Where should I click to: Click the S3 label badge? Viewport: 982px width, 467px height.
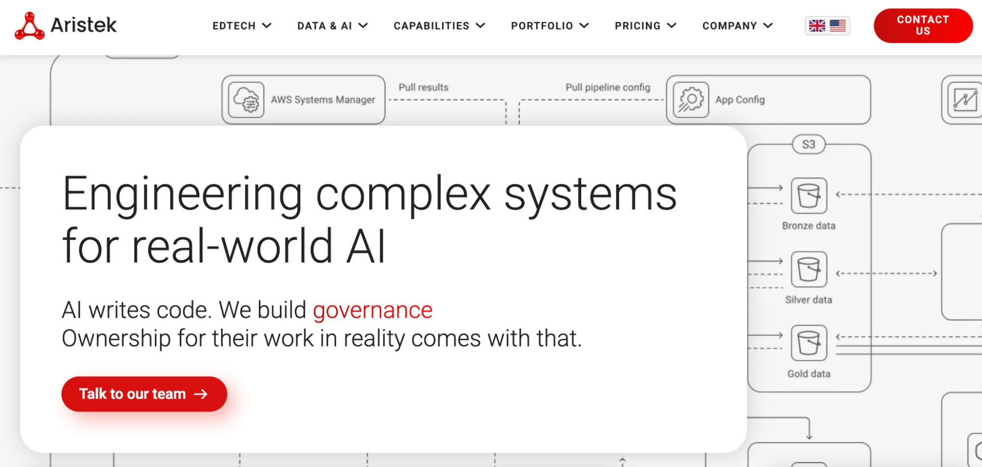(x=809, y=144)
